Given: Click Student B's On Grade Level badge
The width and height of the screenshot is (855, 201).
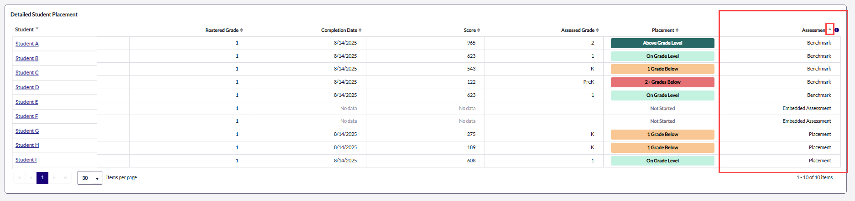Looking at the screenshot, I should point(662,56).
